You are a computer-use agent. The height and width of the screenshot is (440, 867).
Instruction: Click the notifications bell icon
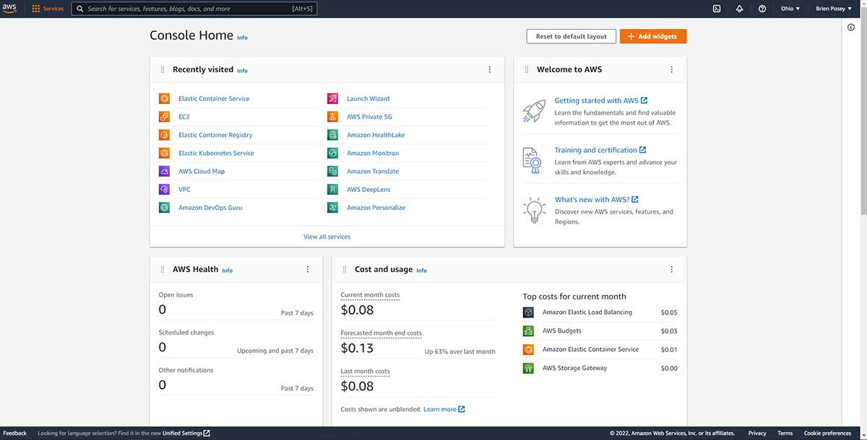pos(739,9)
